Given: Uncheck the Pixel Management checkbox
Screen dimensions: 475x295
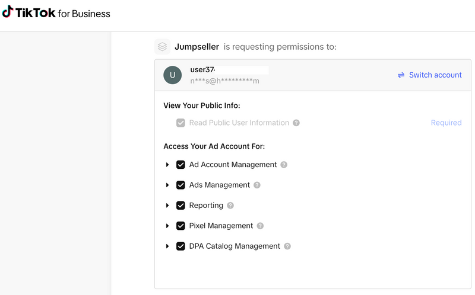Looking at the screenshot, I should tap(180, 226).
